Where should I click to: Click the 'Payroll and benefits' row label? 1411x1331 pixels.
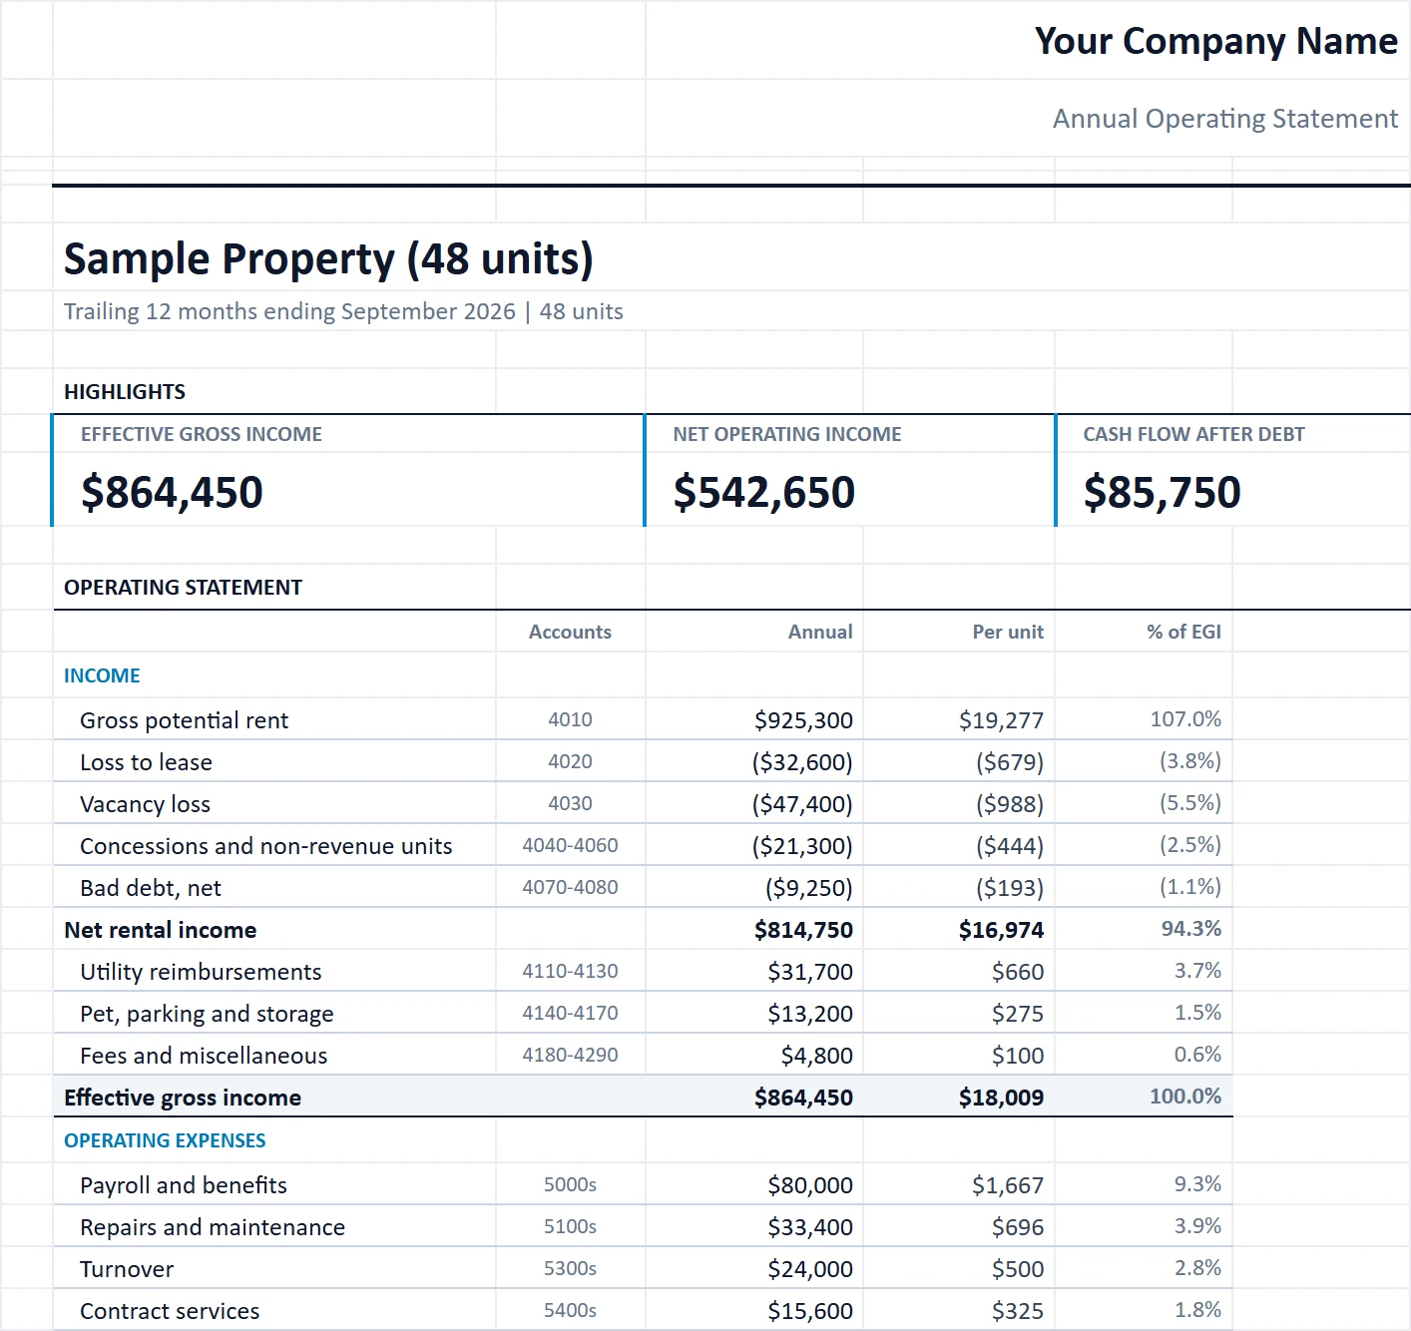[x=183, y=1185]
